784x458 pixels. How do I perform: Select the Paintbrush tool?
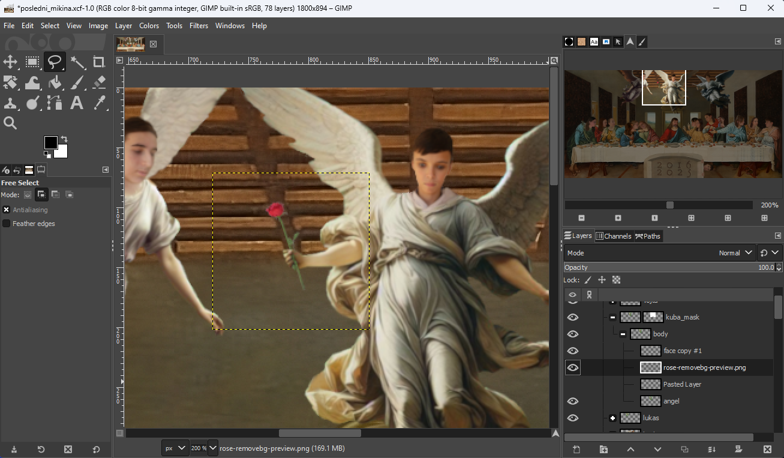tap(77, 82)
